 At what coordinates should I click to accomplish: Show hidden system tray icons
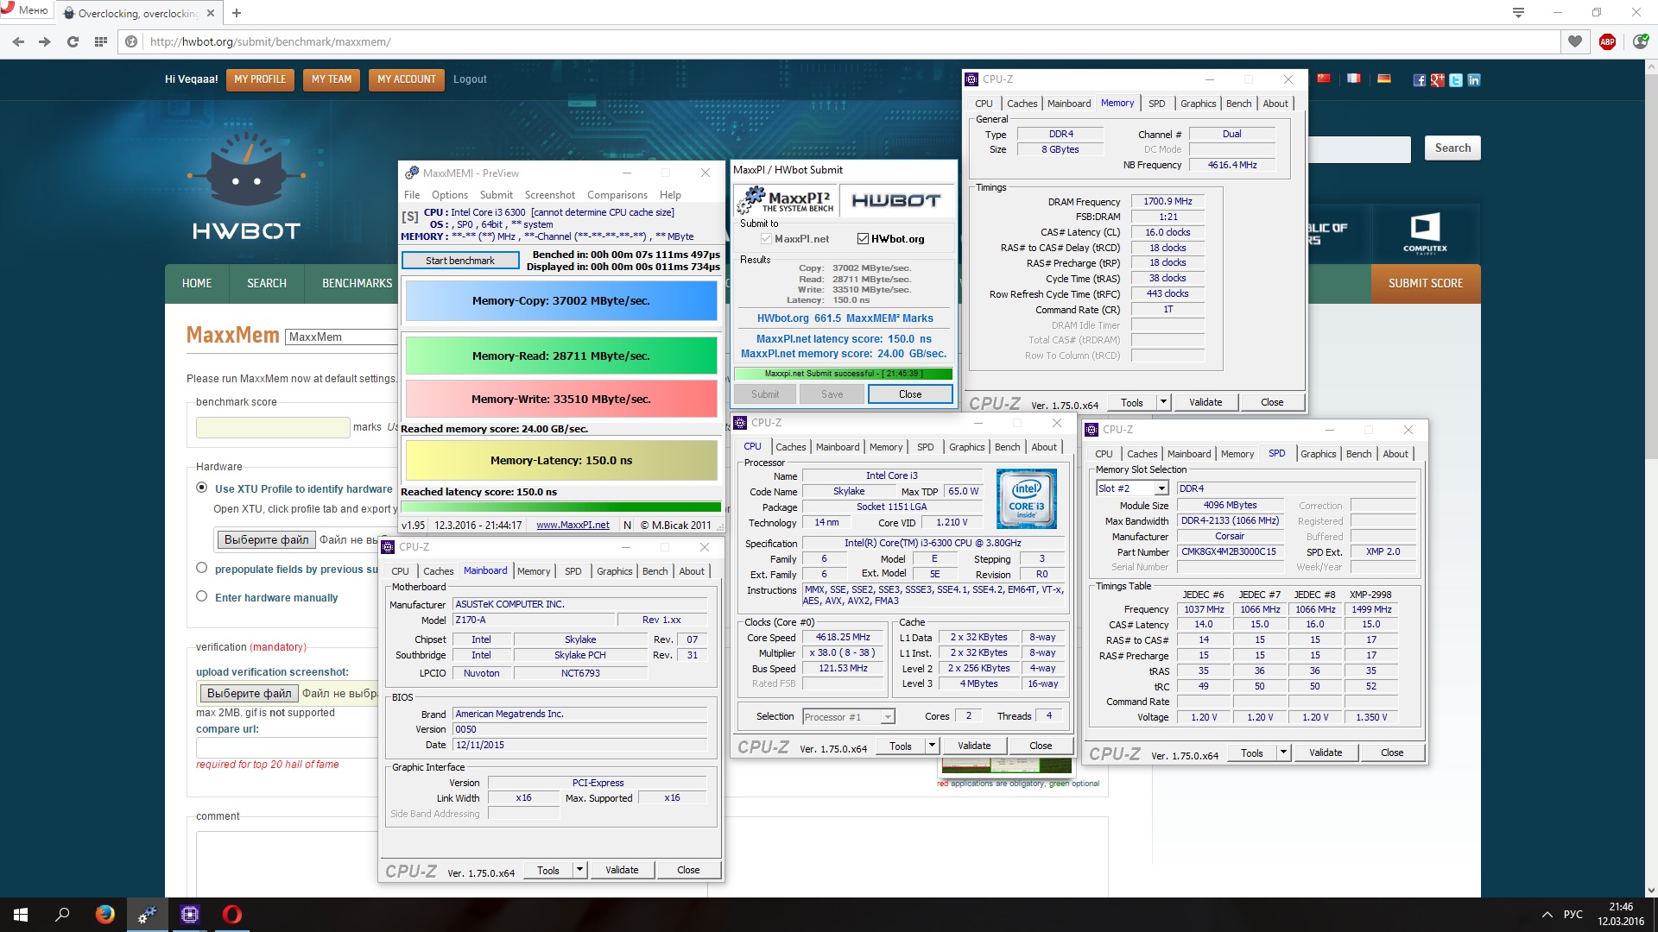pyautogui.click(x=1547, y=915)
